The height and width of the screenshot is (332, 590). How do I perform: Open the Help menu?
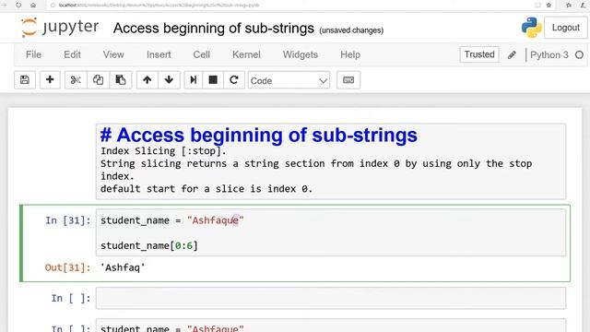click(x=350, y=54)
